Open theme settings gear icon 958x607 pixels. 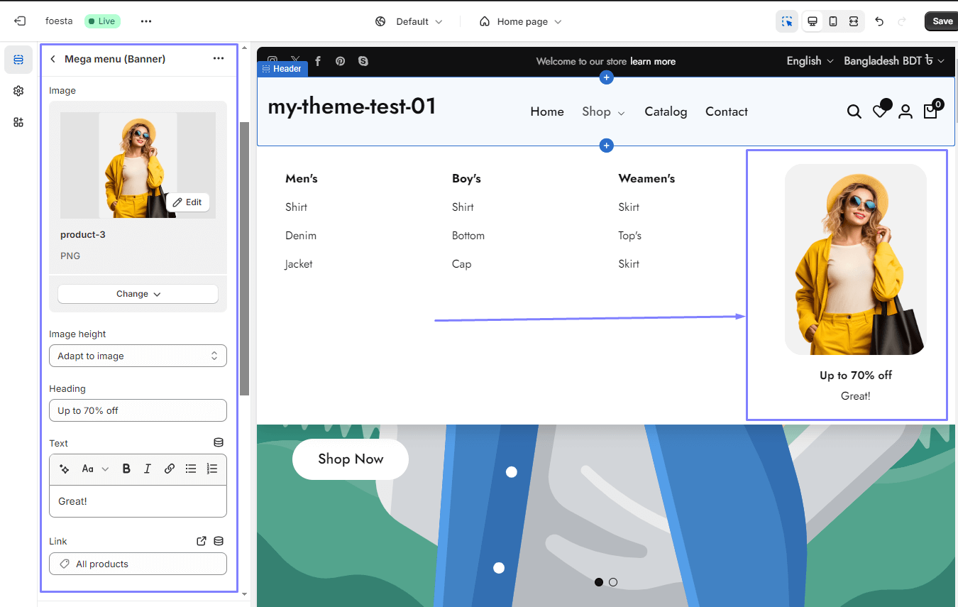18,91
